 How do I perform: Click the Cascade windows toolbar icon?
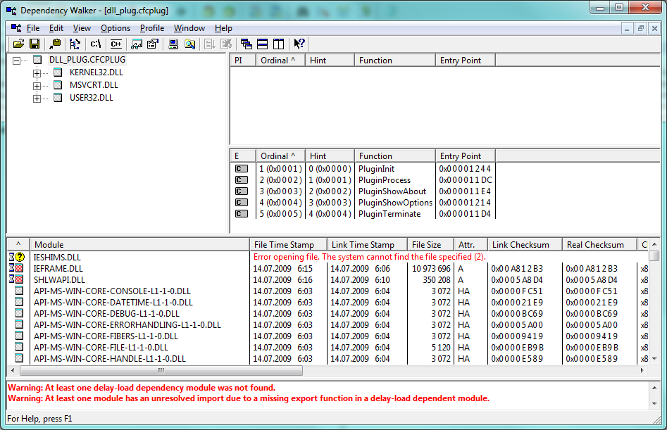click(x=246, y=44)
